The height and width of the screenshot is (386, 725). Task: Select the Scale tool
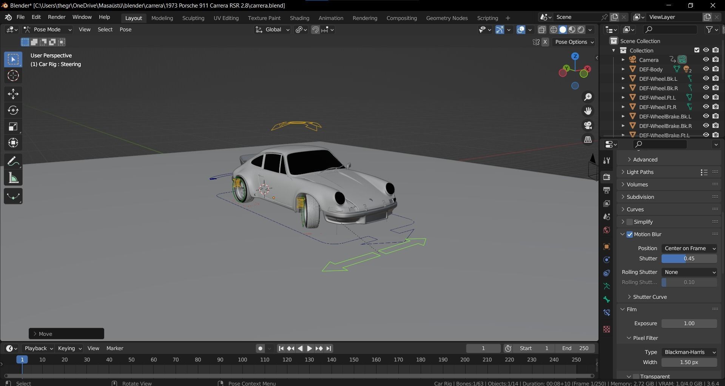(x=13, y=126)
